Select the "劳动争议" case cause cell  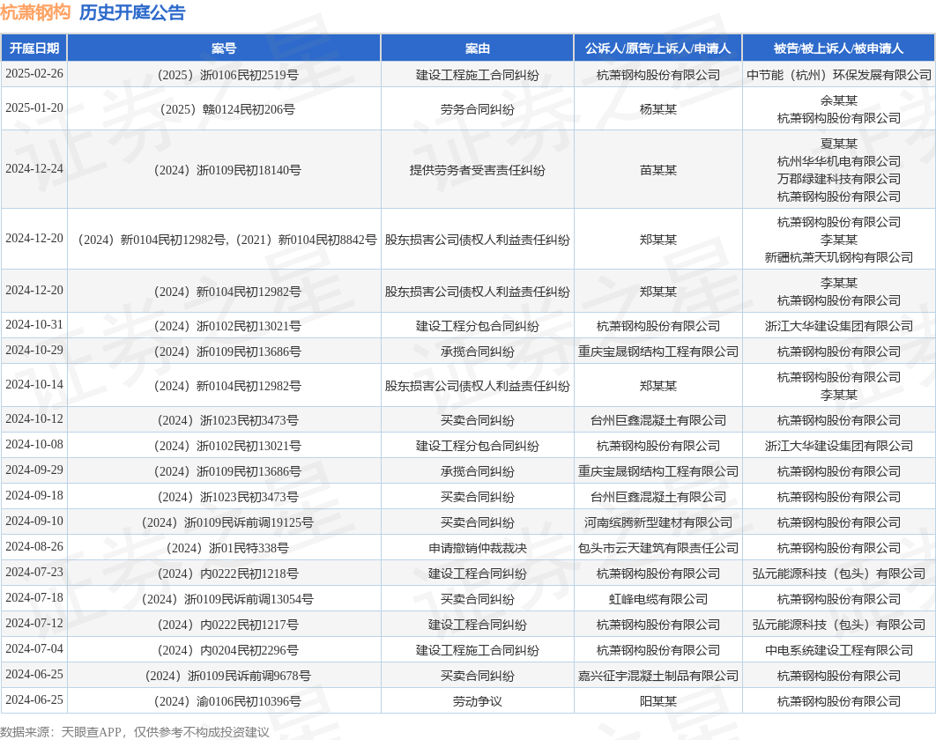coord(478,702)
